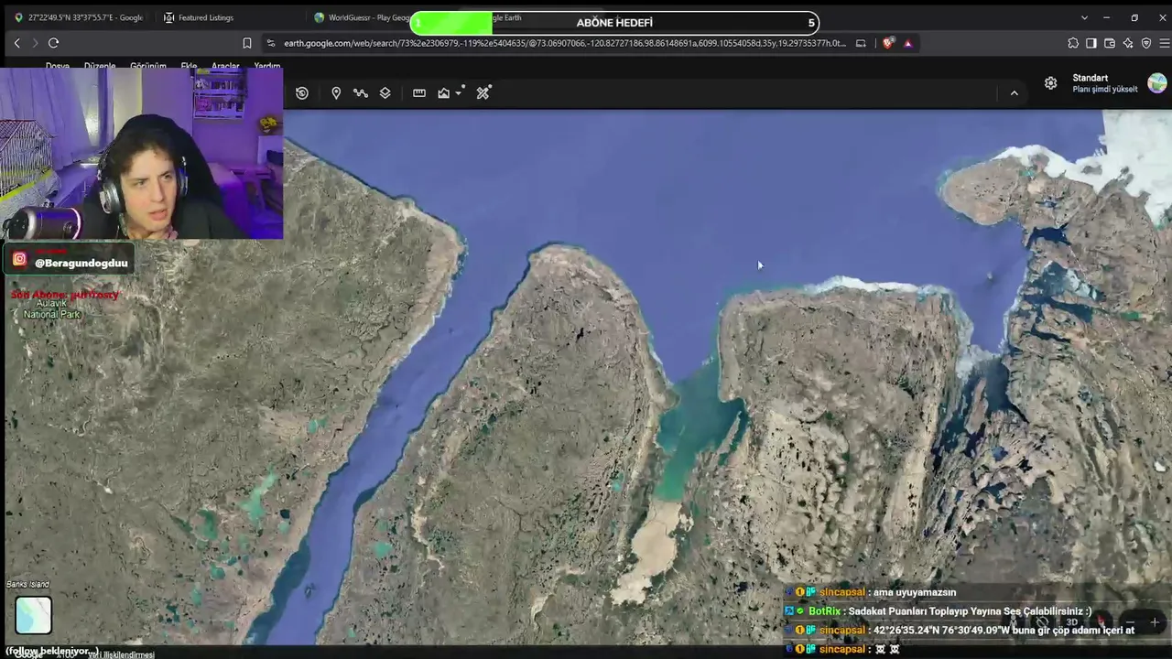
Task: Click the 'Standart' plan label
Action: [x=1090, y=78]
